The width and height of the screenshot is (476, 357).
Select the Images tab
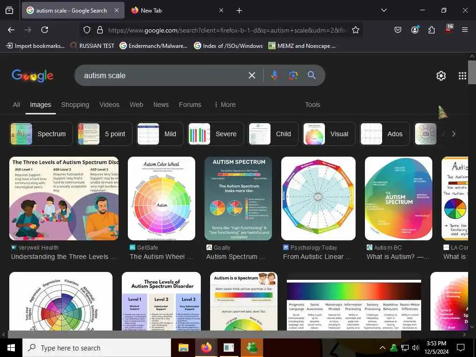(x=40, y=105)
